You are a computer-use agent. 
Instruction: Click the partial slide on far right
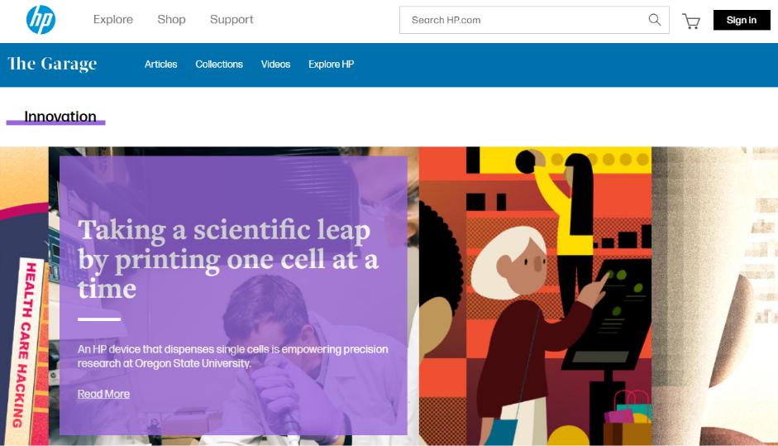714,296
